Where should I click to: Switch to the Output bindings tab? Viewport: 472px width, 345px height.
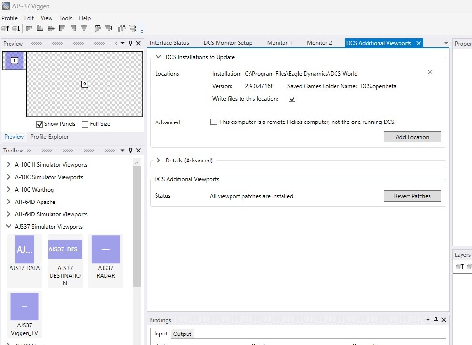point(182,334)
